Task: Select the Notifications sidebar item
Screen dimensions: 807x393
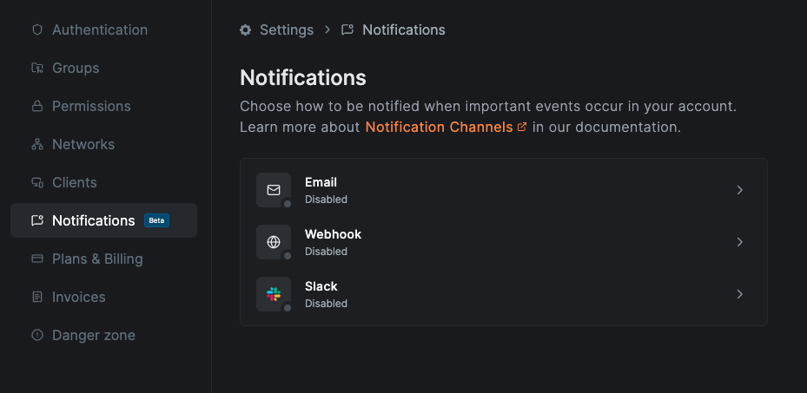Action: coord(103,220)
